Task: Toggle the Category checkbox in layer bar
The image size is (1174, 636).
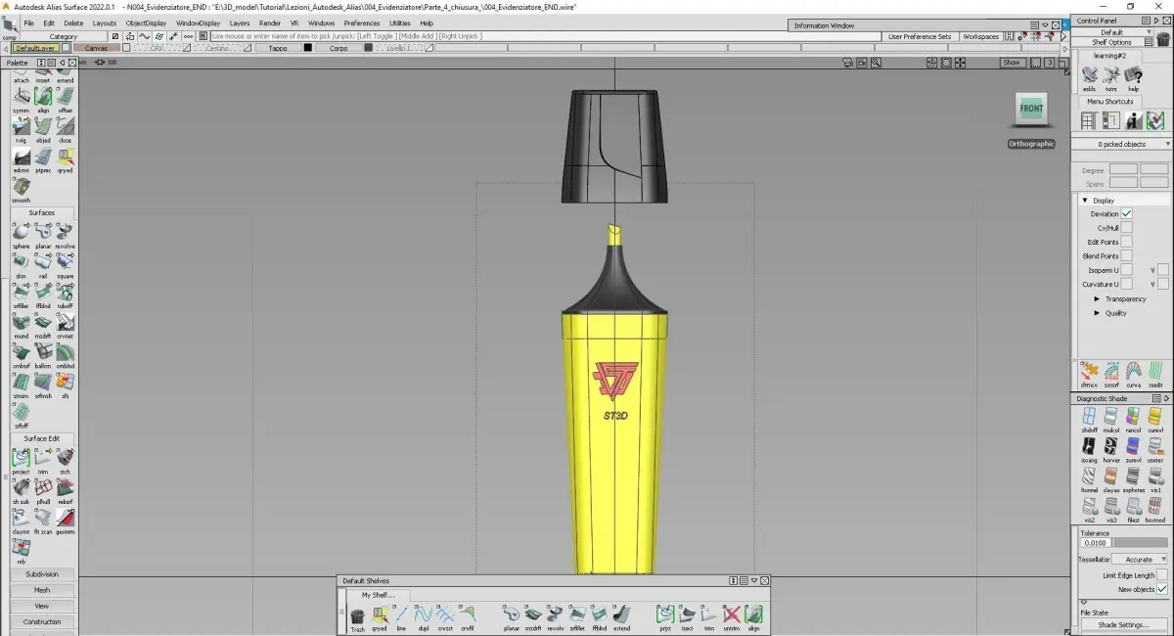Action: tap(115, 36)
